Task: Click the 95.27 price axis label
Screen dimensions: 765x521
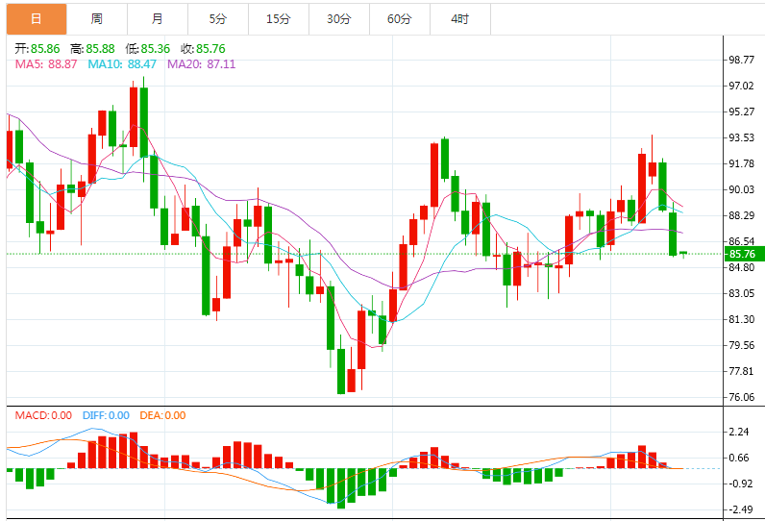Action: click(741, 112)
